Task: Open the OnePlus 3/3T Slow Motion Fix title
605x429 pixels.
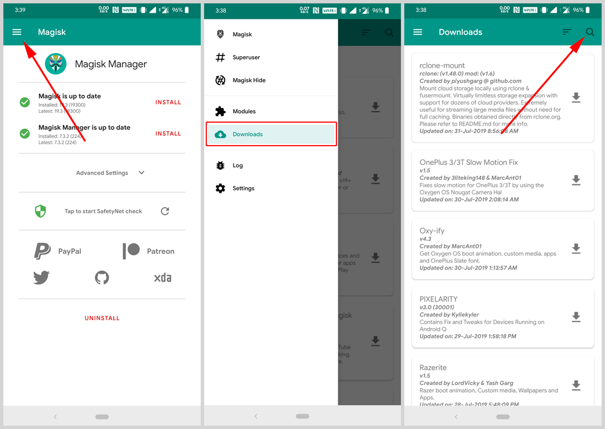Action: click(x=468, y=163)
